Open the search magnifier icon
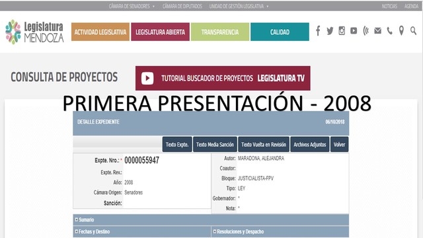Screen dimensions: 423x238 point(413,31)
